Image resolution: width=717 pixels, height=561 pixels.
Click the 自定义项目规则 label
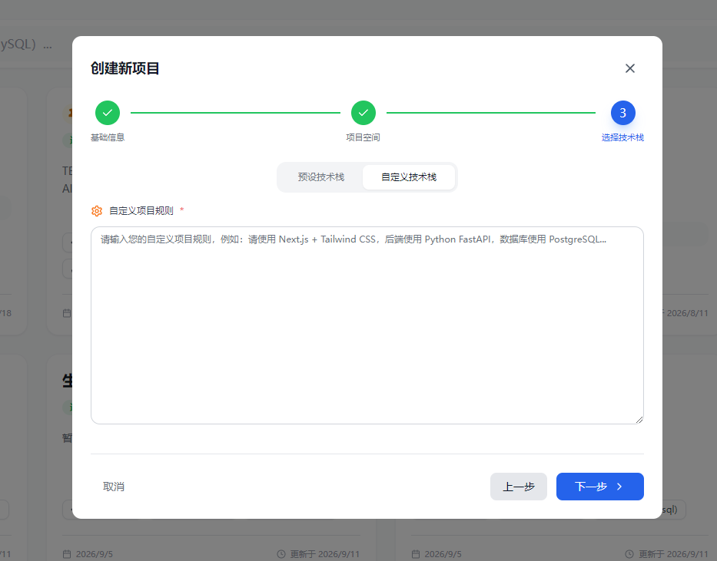[141, 211]
